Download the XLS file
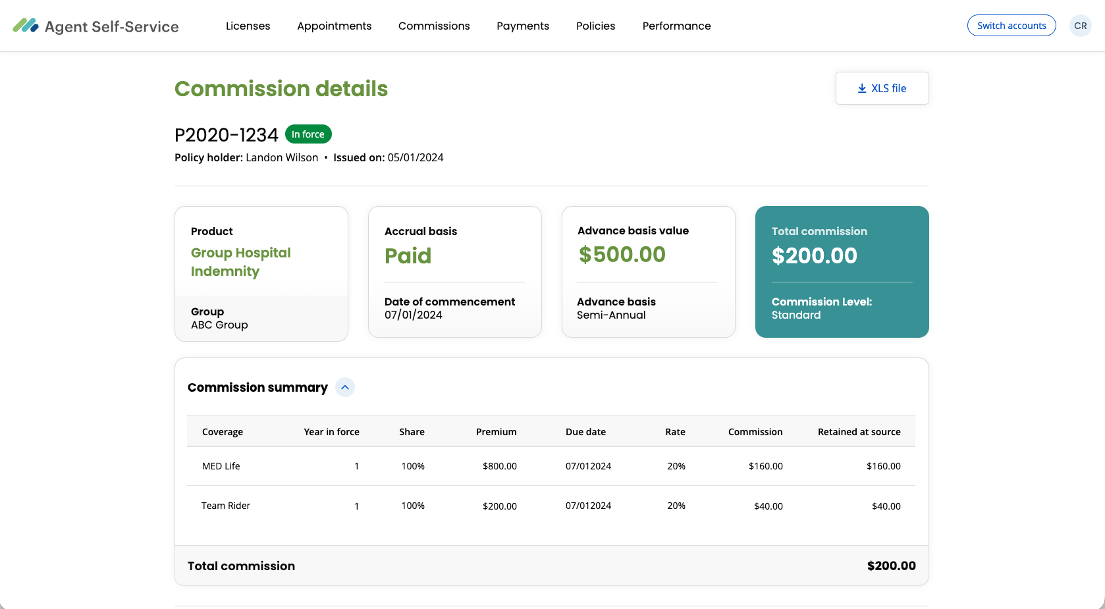Screen dimensions: 1105x609 882,88
